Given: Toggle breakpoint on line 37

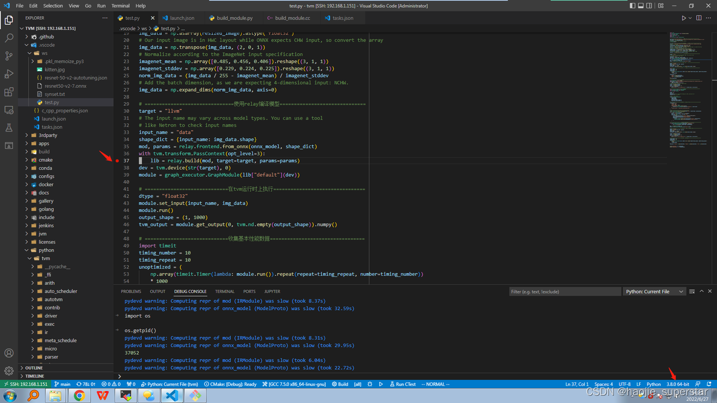Looking at the screenshot, I should pyautogui.click(x=117, y=161).
